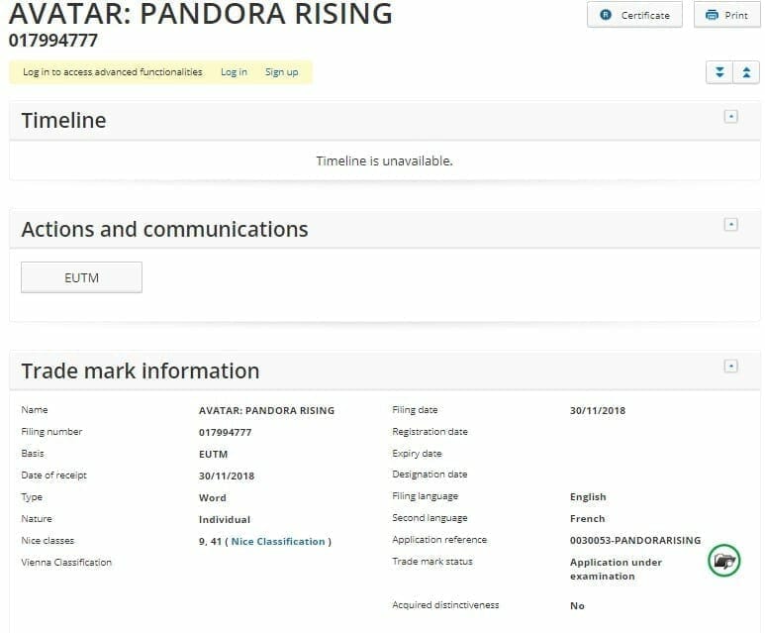Follow the Log in link

[x=234, y=72]
